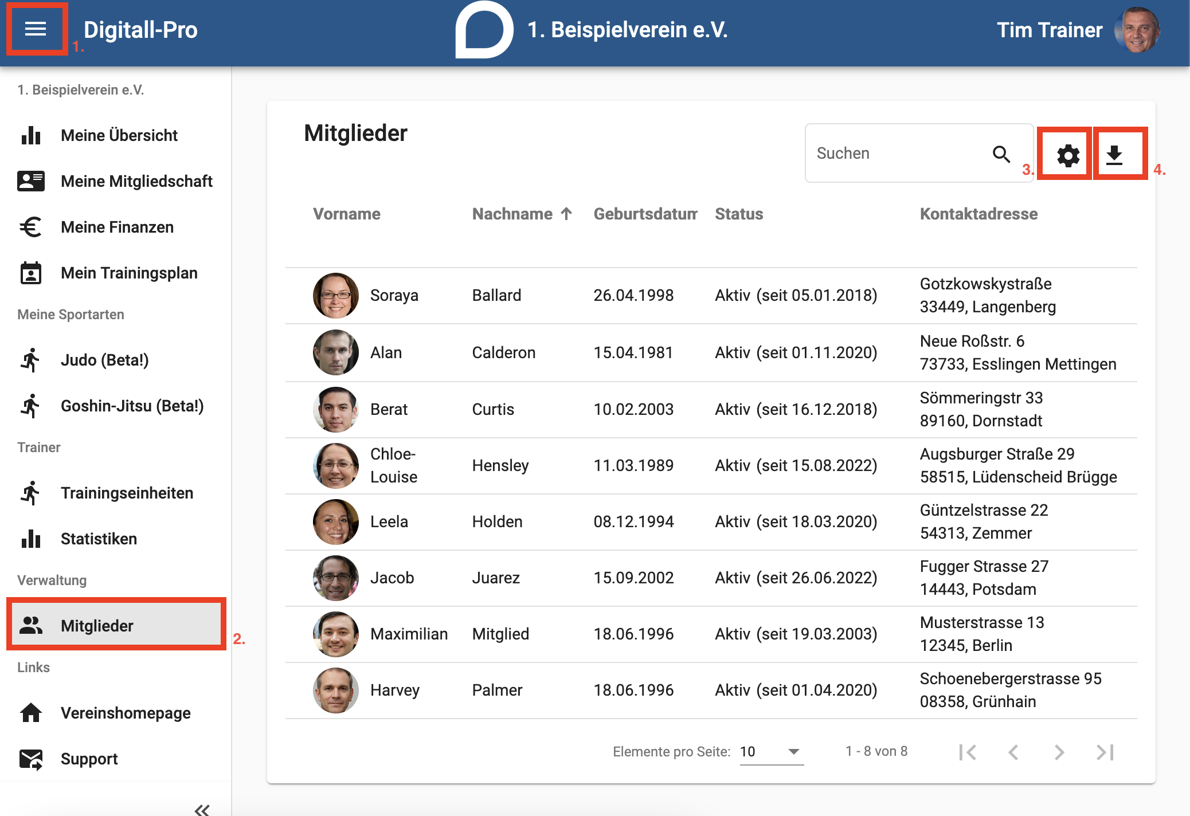Image resolution: width=1190 pixels, height=816 pixels.
Task: Open Soraya Ballard's photo thumbnail
Action: 336,295
